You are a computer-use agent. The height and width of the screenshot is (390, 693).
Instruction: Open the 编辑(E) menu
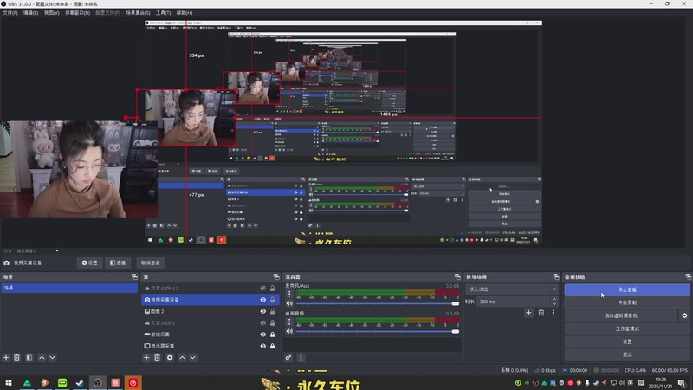tap(30, 13)
